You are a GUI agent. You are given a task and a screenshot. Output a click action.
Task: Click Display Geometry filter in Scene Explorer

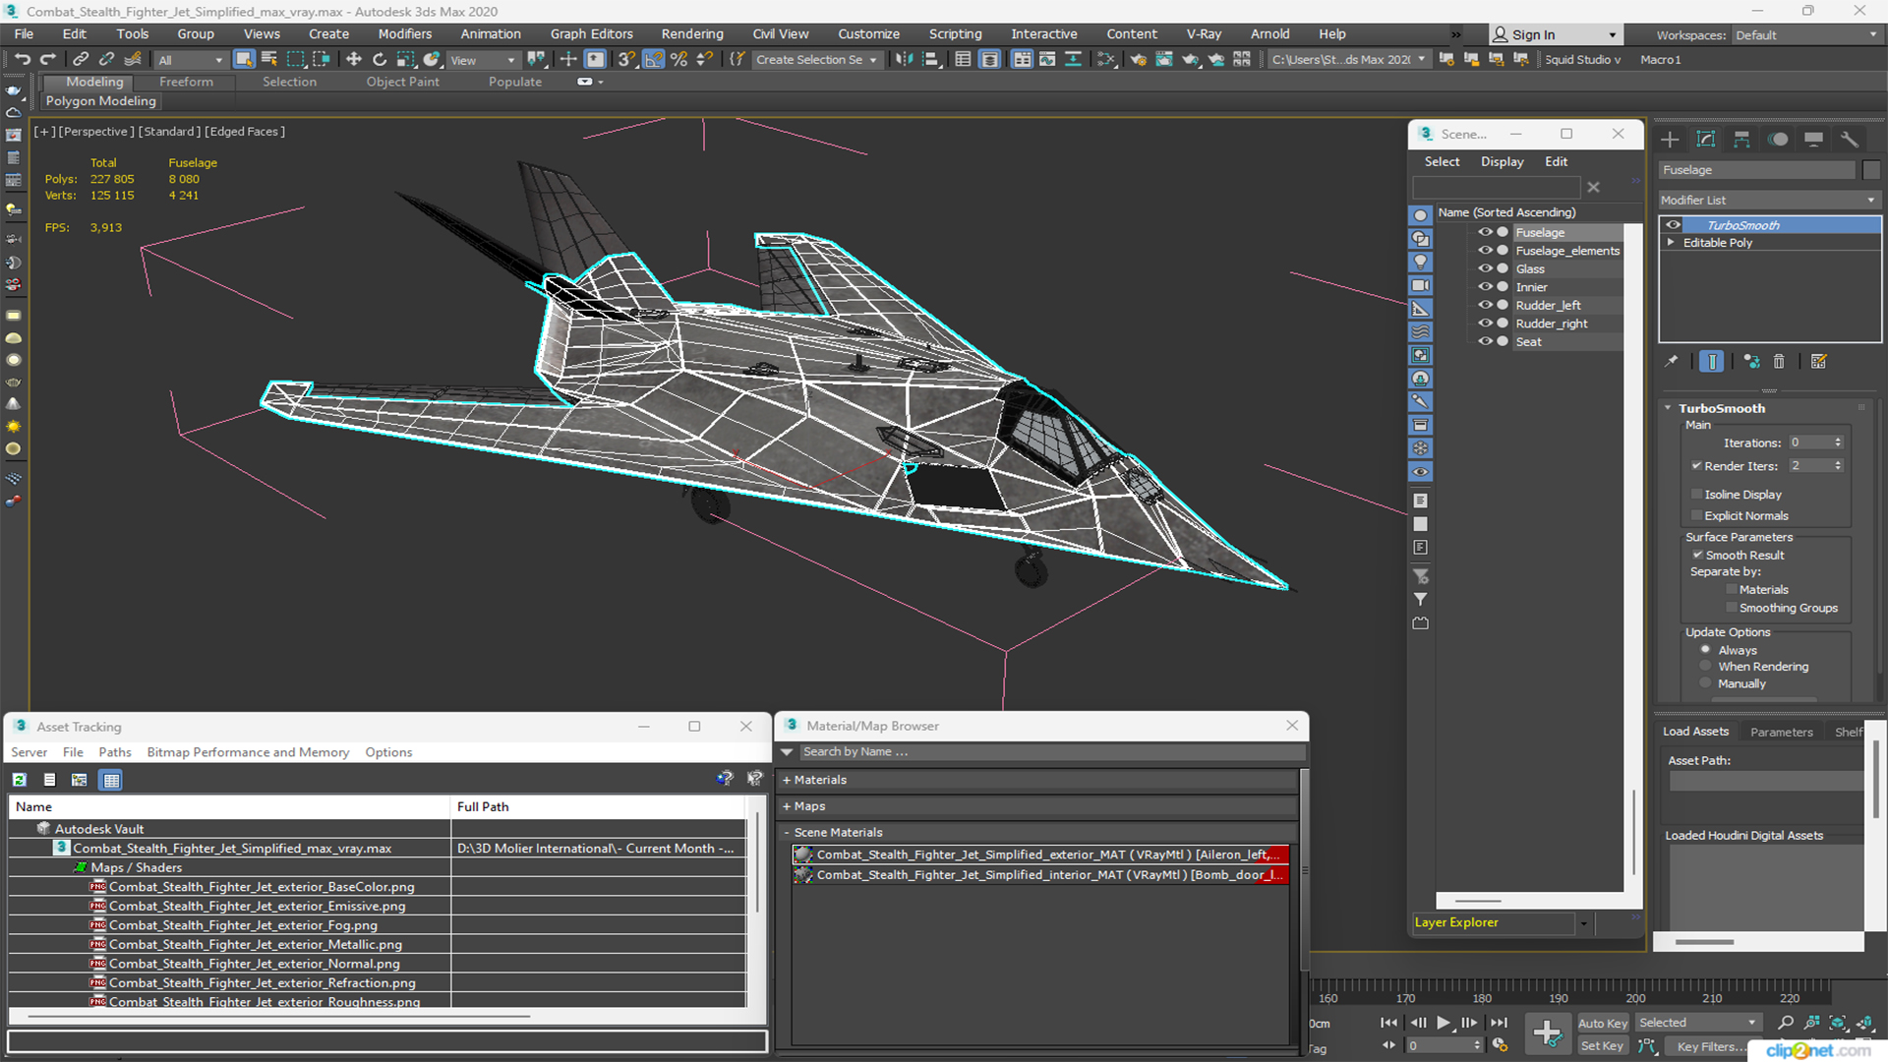click(1421, 215)
